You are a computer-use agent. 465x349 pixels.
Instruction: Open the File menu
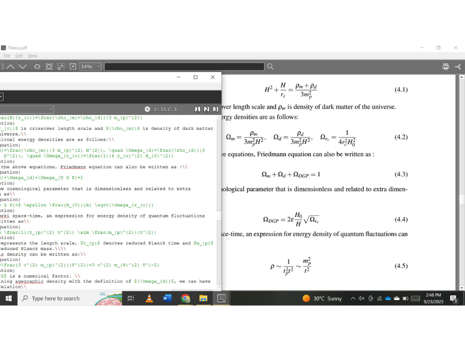coord(7,55)
